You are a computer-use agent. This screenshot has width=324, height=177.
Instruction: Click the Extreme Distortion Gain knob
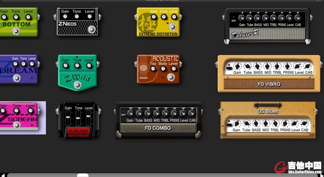tap(154, 17)
